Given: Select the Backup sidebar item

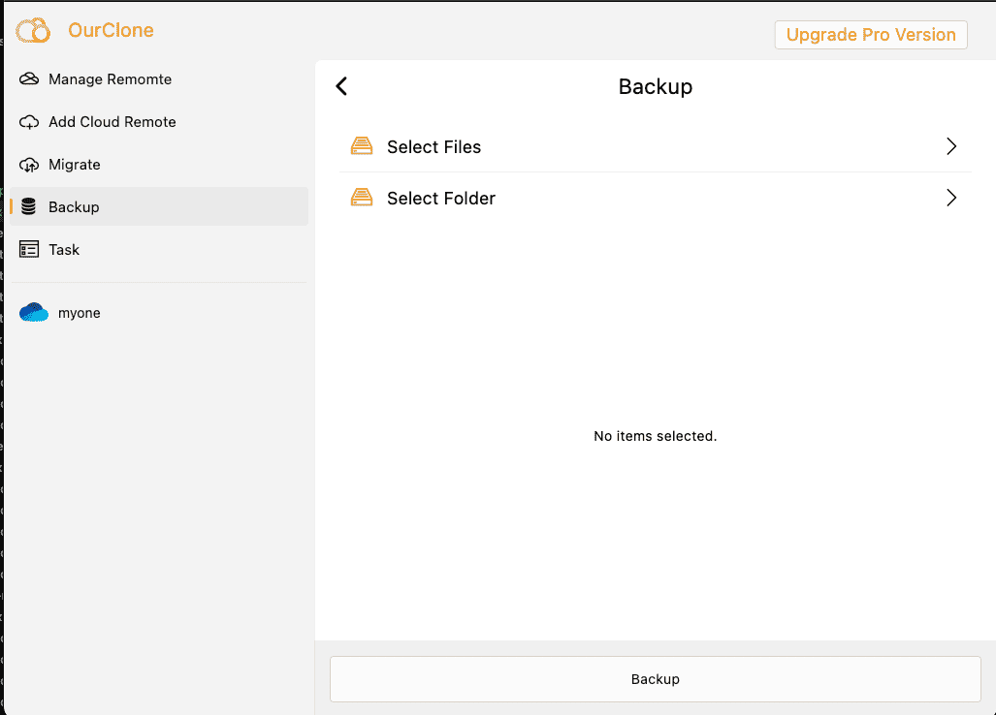Looking at the screenshot, I should click(x=159, y=206).
